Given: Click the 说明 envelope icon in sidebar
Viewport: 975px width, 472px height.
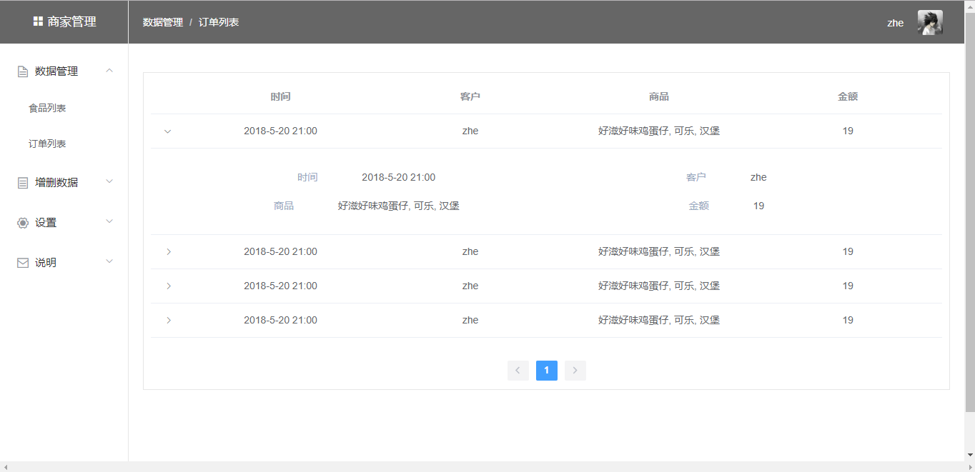Looking at the screenshot, I should (x=23, y=263).
